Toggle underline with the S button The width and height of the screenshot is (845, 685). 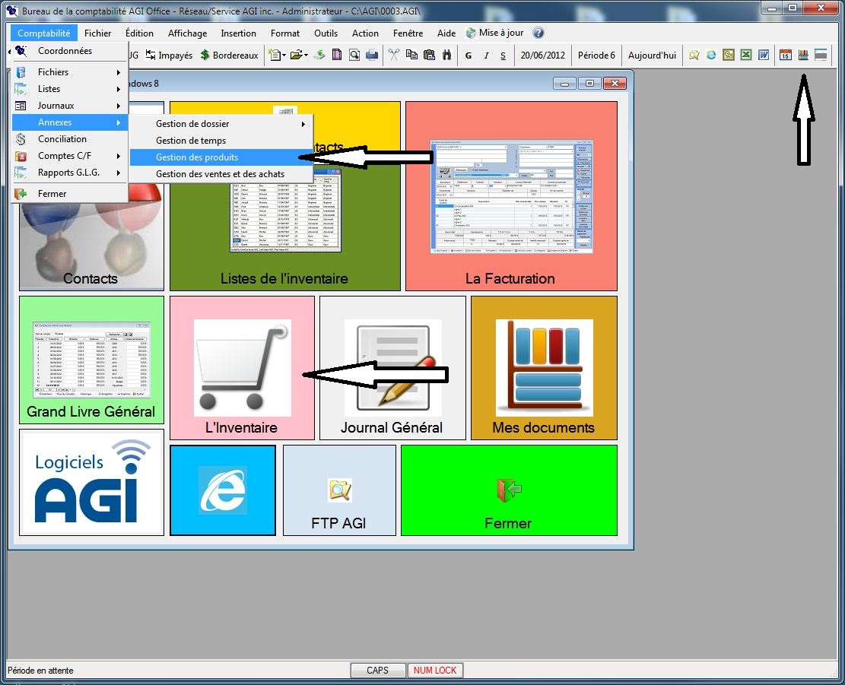pos(504,55)
